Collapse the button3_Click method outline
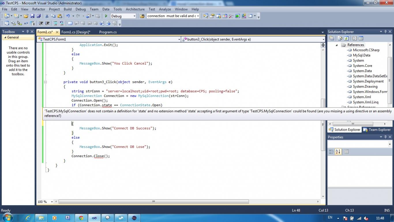Image resolution: width=394 pixels, height=222 pixels. tap(45, 82)
